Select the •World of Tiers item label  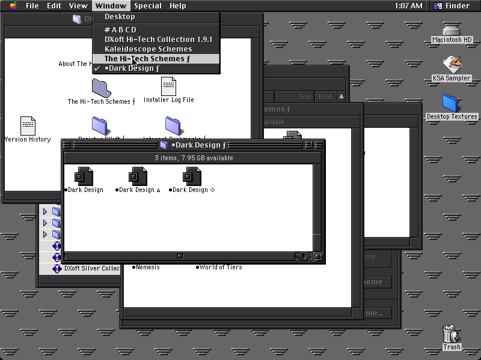pos(219,267)
